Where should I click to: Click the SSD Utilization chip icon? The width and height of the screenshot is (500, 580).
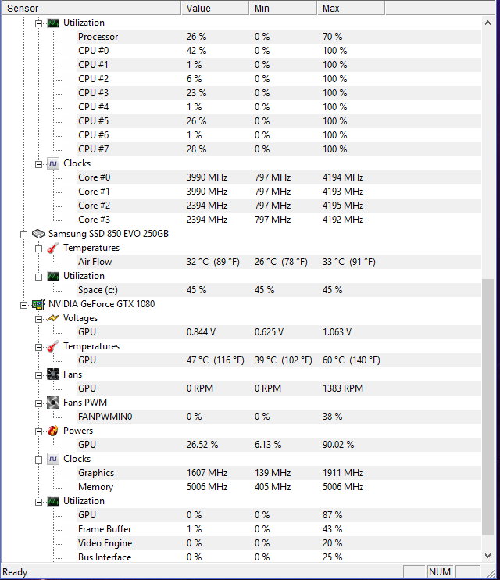(x=53, y=276)
